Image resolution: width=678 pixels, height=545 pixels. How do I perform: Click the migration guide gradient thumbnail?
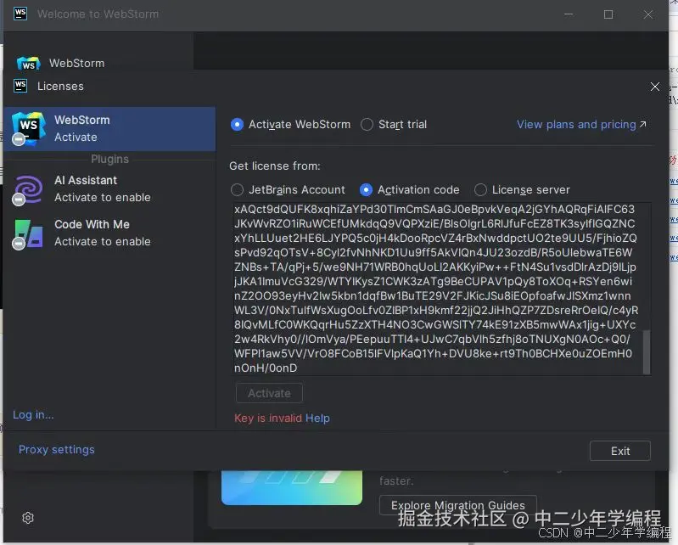point(292,487)
